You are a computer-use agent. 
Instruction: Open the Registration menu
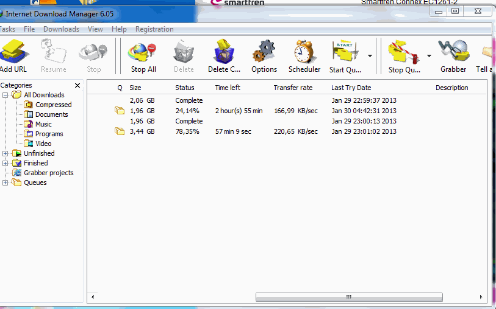[154, 29]
